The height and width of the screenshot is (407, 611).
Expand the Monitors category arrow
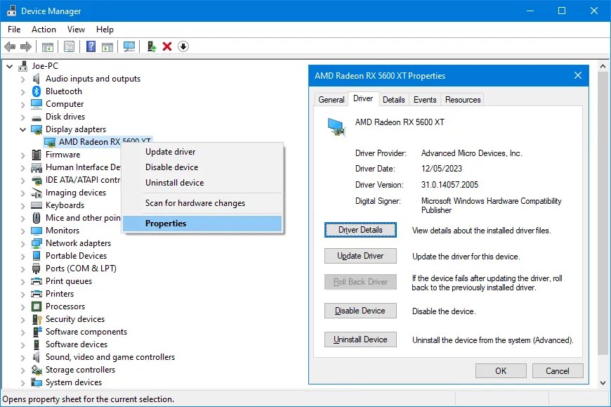[x=22, y=231]
